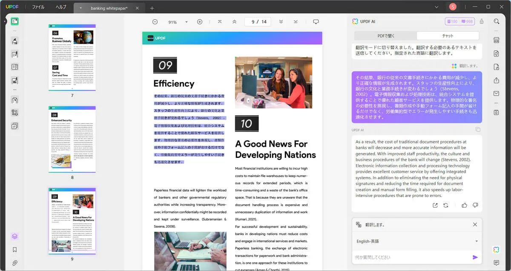Open the Convert PDF tool
This screenshot has height=271, width=511.
point(497,54)
